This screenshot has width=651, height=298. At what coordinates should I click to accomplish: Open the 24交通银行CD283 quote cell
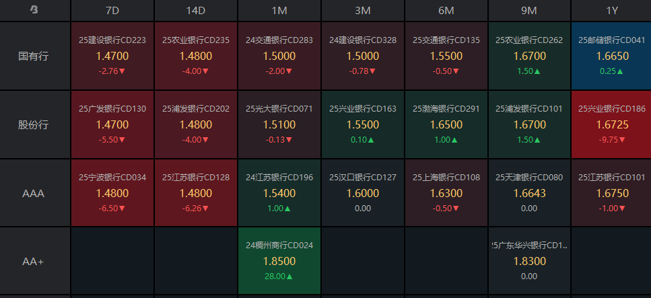click(x=279, y=56)
